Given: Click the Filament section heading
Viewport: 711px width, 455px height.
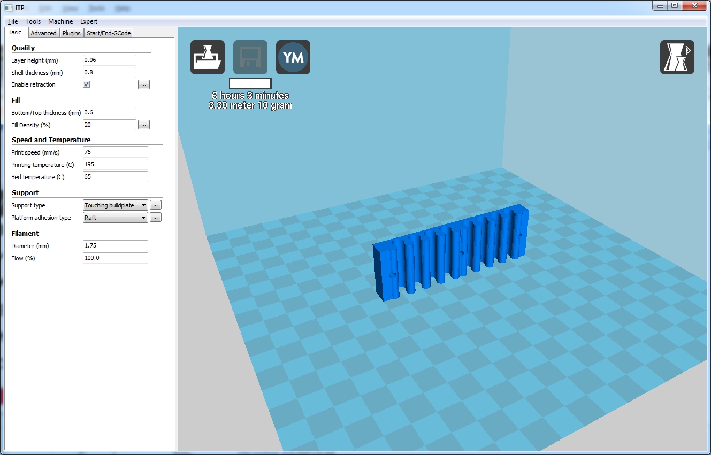Looking at the screenshot, I should (25, 234).
